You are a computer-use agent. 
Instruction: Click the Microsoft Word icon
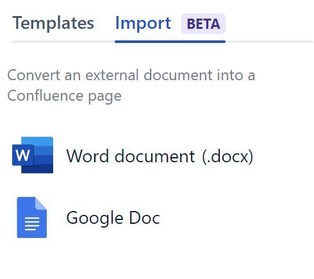click(x=33, y=155)
